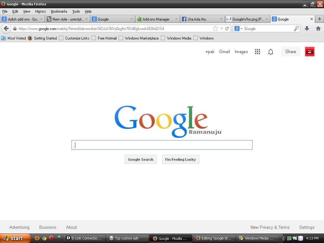This screenshot has height=243, width=324.
Task: Launch Chrome from quick launch bar
Action: point(44,238)
